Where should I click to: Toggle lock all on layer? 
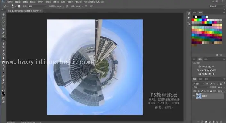tap(211, 91)
